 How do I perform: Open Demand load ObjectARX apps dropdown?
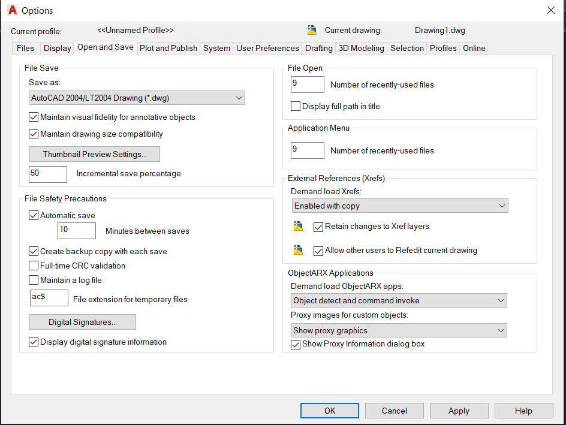point(399,300)
